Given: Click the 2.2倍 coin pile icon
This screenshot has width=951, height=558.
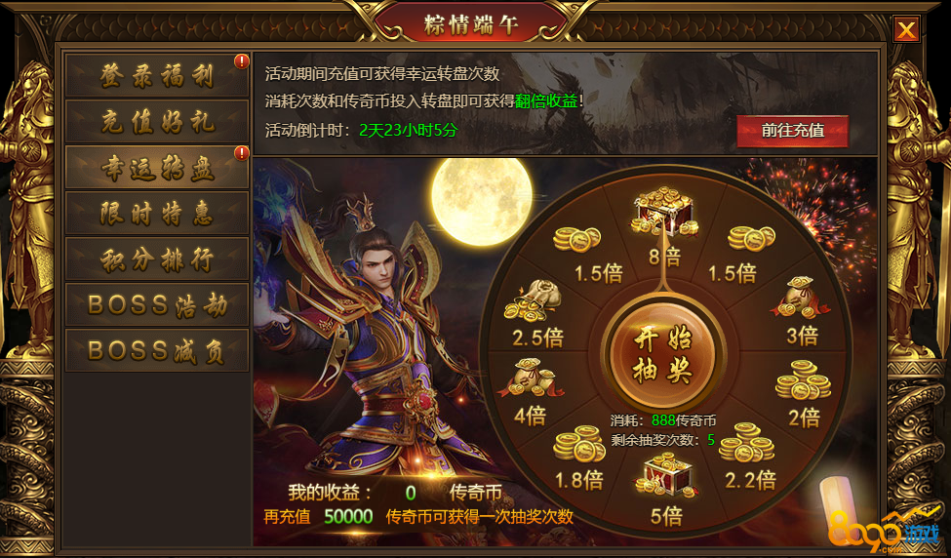Looking at the screenshot, I should [x=746, y=443].
